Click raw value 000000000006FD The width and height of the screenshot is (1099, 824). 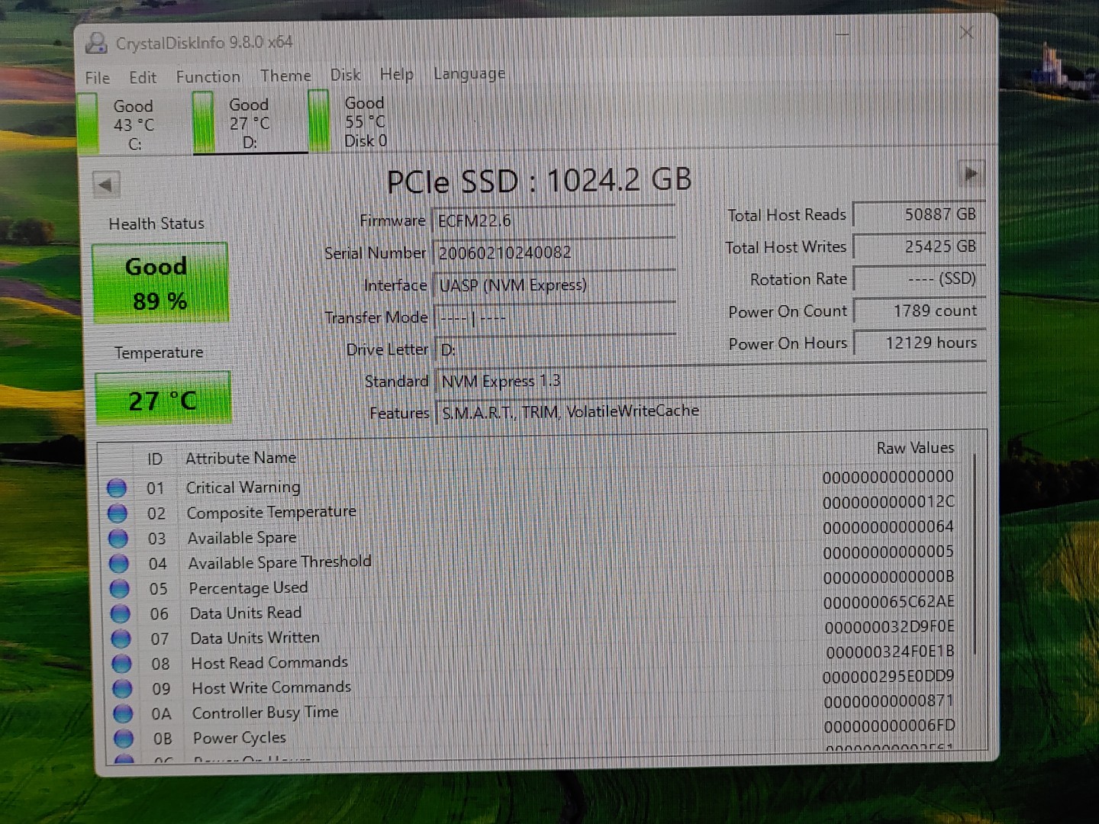[889, 726]
